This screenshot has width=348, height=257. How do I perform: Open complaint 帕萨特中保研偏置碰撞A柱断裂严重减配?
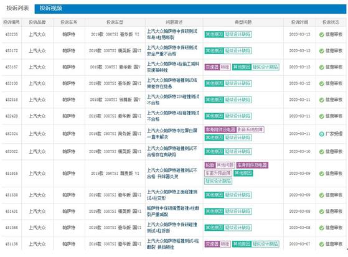click(x=173, y=212)
